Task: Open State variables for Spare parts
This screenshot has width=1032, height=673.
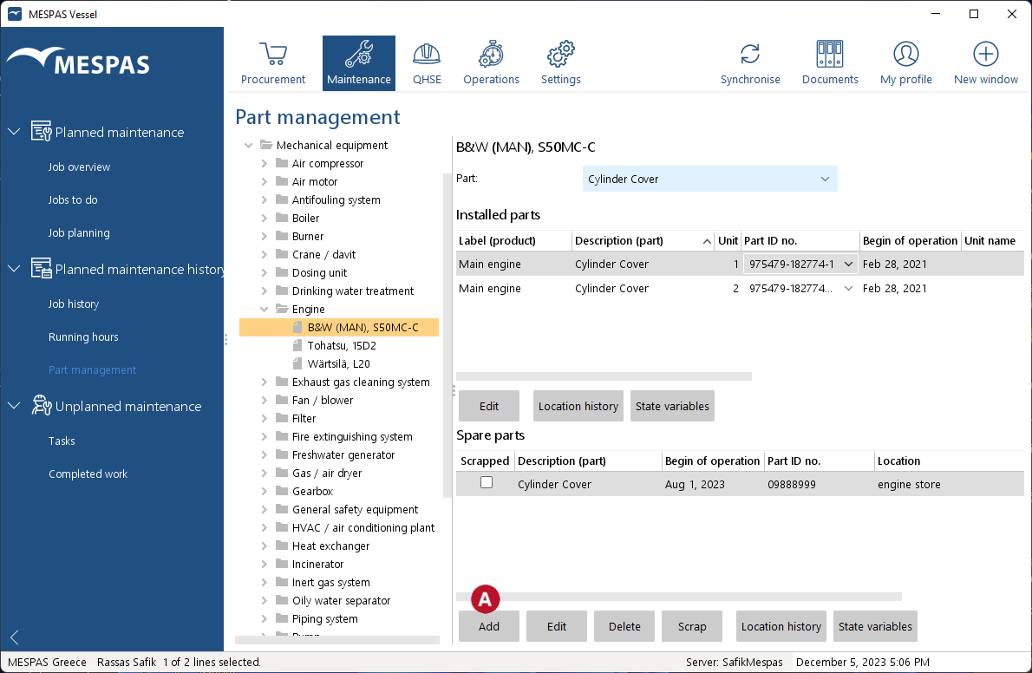Action: 875,626
